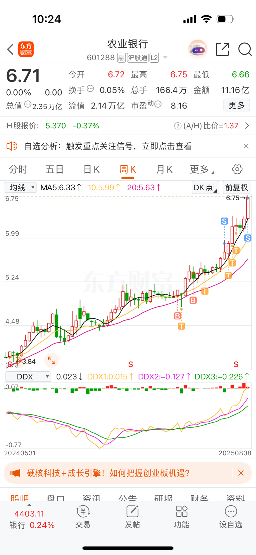This screenshot has width=256, height=555.
Task: Tap the B marker below 5.24 candles
Action: click(x=193, y=300)
